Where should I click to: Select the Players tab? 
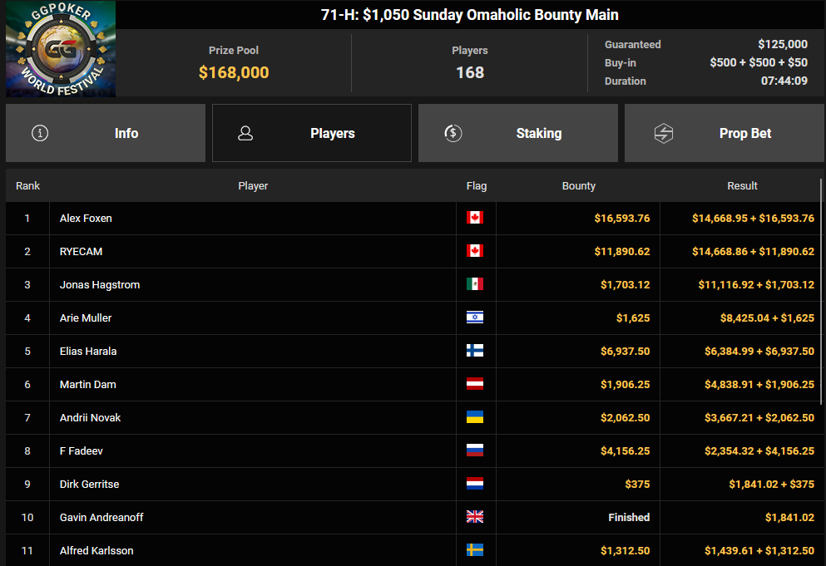pyautogui.click(x=312, y=133)
